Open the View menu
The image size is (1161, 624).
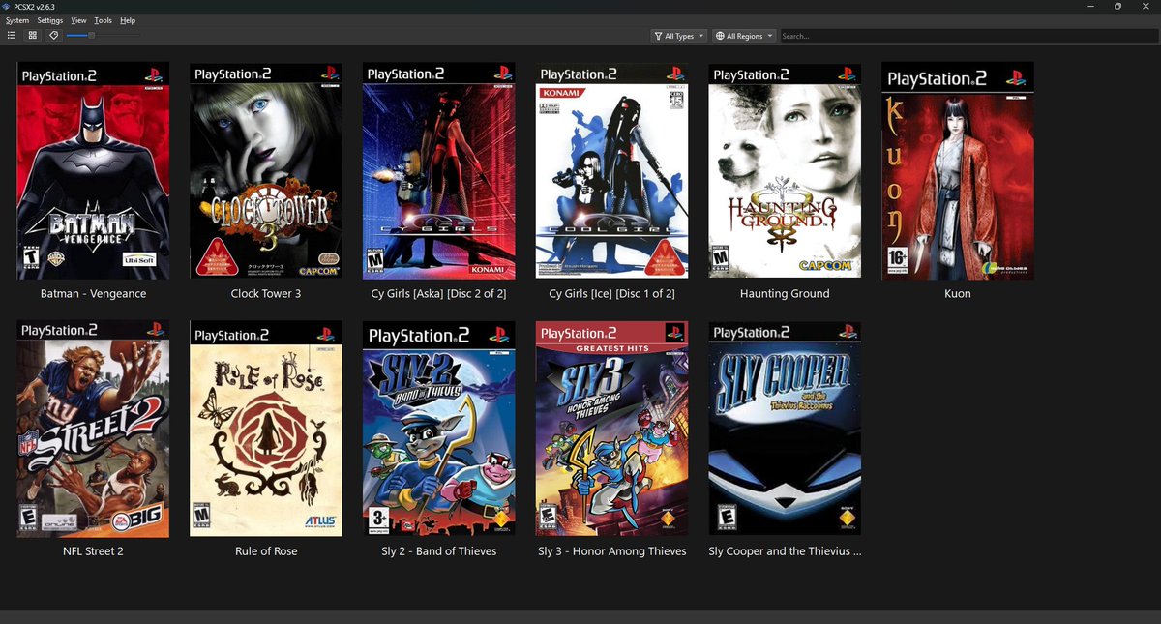click(x=78, y=20)
